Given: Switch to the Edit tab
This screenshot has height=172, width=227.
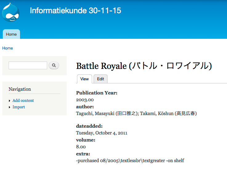Looking at the screenshot, I should pos(100,79).
